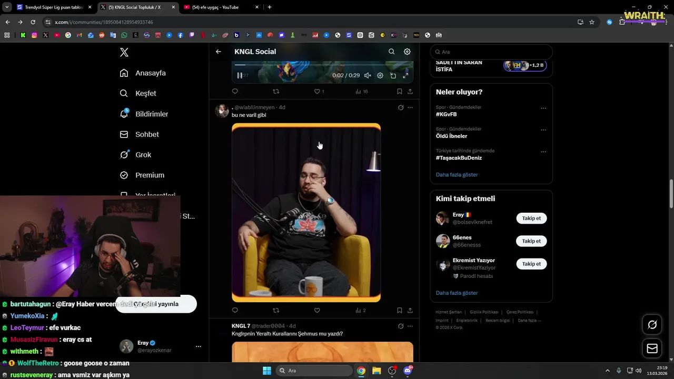Pause the playing video
Viewport: 674px width, 379px height.
(x=240, y=76)
